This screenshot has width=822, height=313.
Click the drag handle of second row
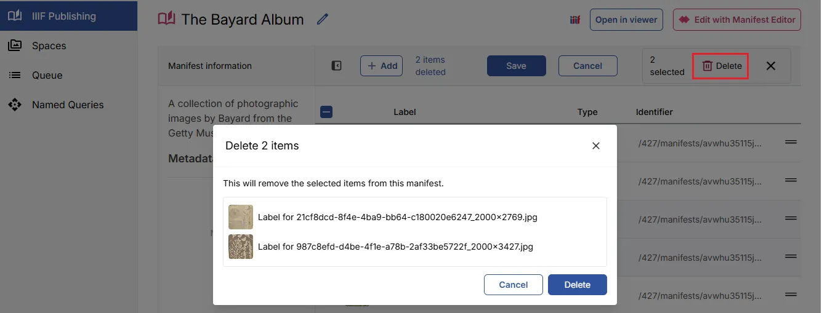point(791,180)
